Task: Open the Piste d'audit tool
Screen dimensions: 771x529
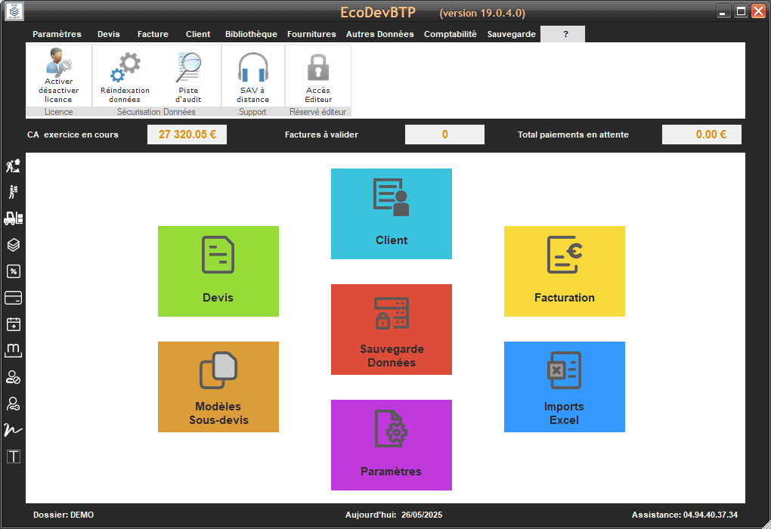Action: [188, 76]
